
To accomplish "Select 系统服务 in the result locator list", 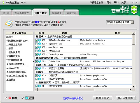I will (x=11, y=80).
